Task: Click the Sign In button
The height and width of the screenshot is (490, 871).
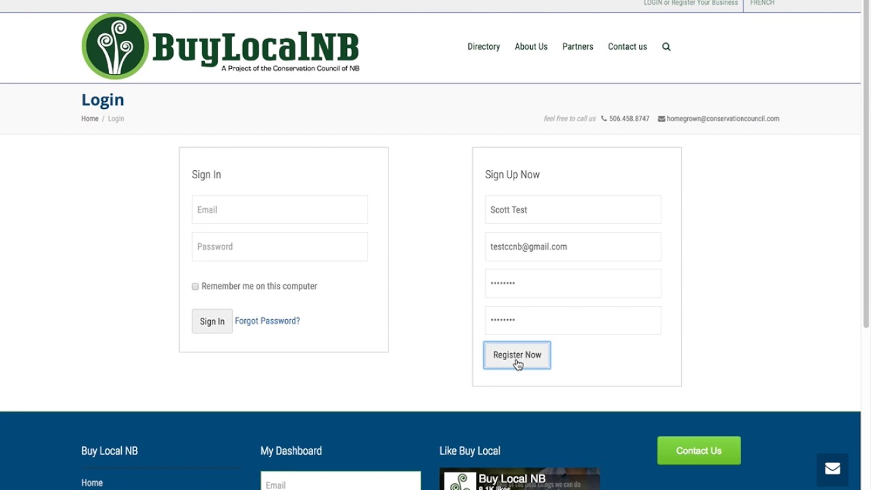Action: click(212, 321)
